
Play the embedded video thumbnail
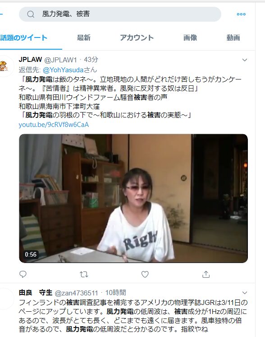(x=133, y=198)
